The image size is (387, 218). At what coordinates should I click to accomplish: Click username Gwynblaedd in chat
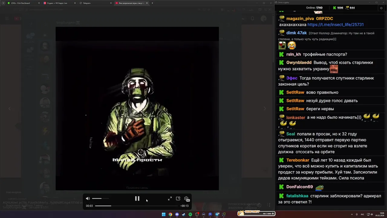[299, 62]
